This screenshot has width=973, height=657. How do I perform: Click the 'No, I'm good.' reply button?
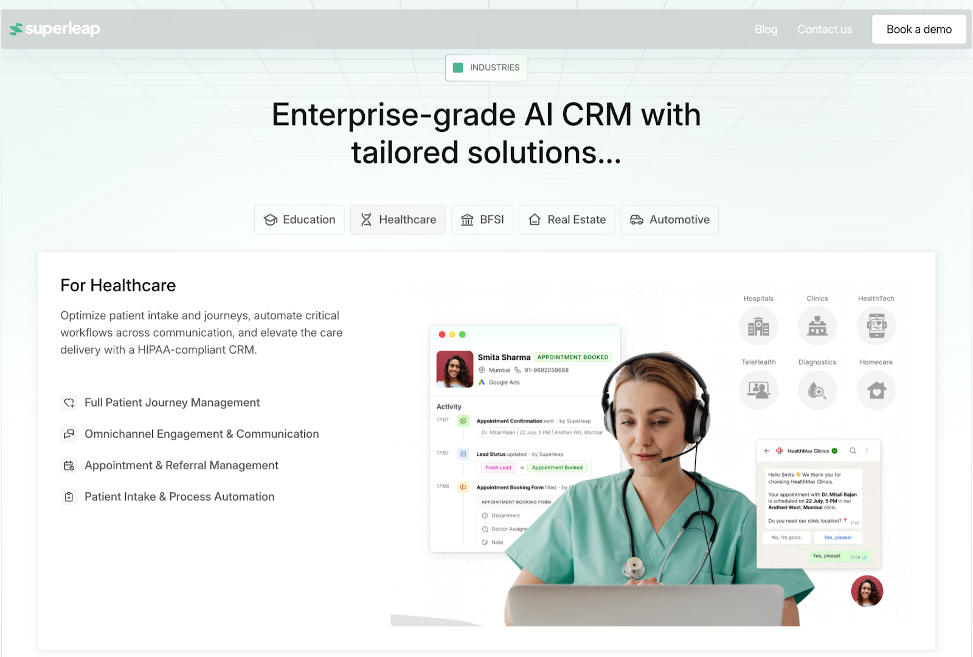tap(786, 537)
